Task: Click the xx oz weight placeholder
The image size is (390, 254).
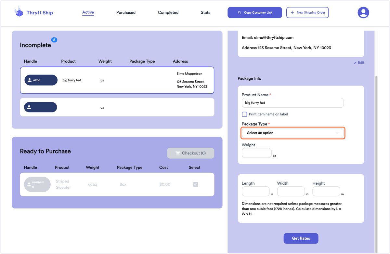Action: pos(92,184)
